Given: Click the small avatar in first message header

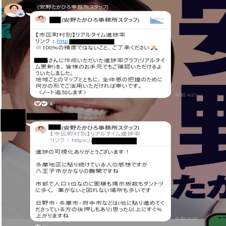Looking at the screenshot, I should point(41,19).
